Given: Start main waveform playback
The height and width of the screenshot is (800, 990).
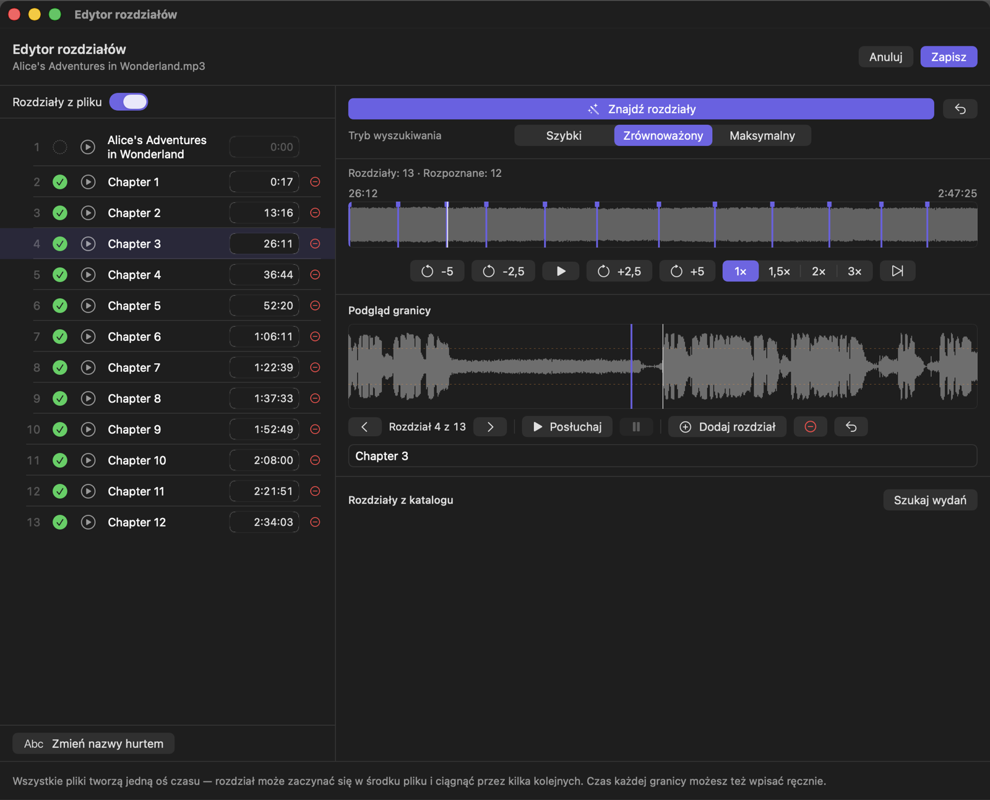Looking at the screenshot, I should [x=561, y=271].
